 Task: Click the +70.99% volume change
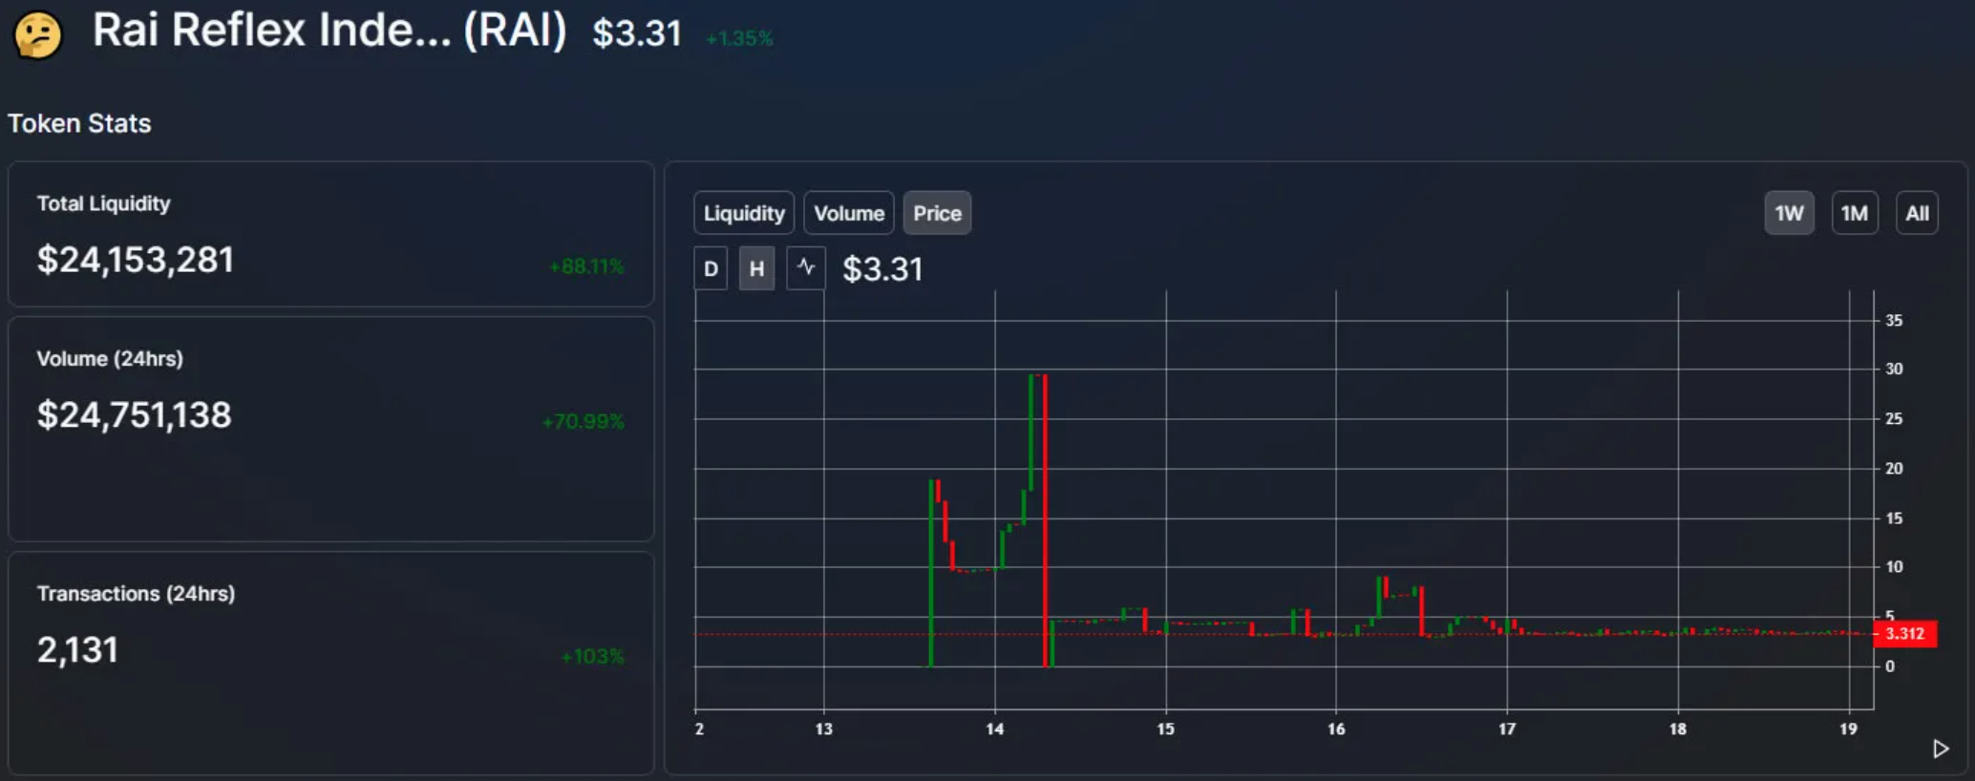tap(584, 421)
